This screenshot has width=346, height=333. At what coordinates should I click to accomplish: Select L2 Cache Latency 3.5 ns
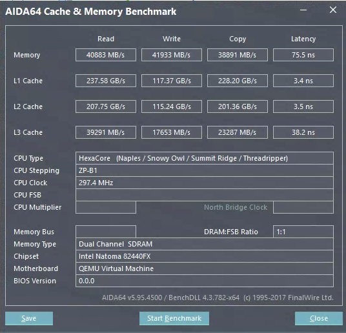pos(303,106)
